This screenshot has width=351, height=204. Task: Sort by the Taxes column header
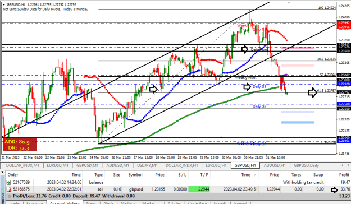tap(297, 175)
